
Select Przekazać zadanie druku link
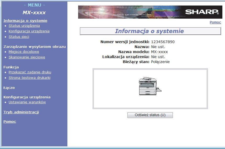tap(30, 72)
